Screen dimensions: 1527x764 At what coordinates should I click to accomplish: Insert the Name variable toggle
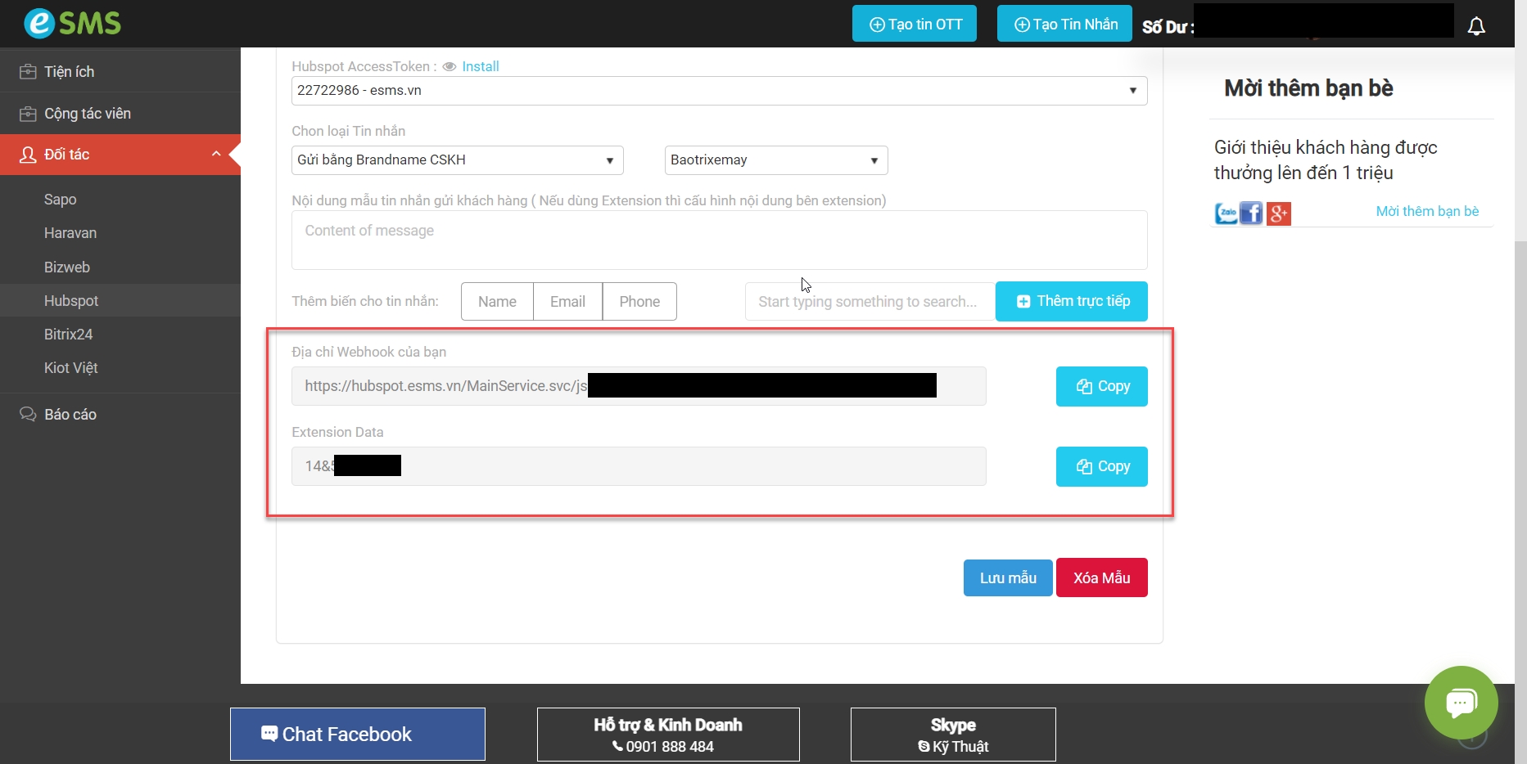pos(497,302)
